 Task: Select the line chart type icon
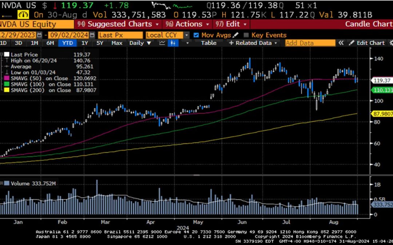click(x=162, y=42)
